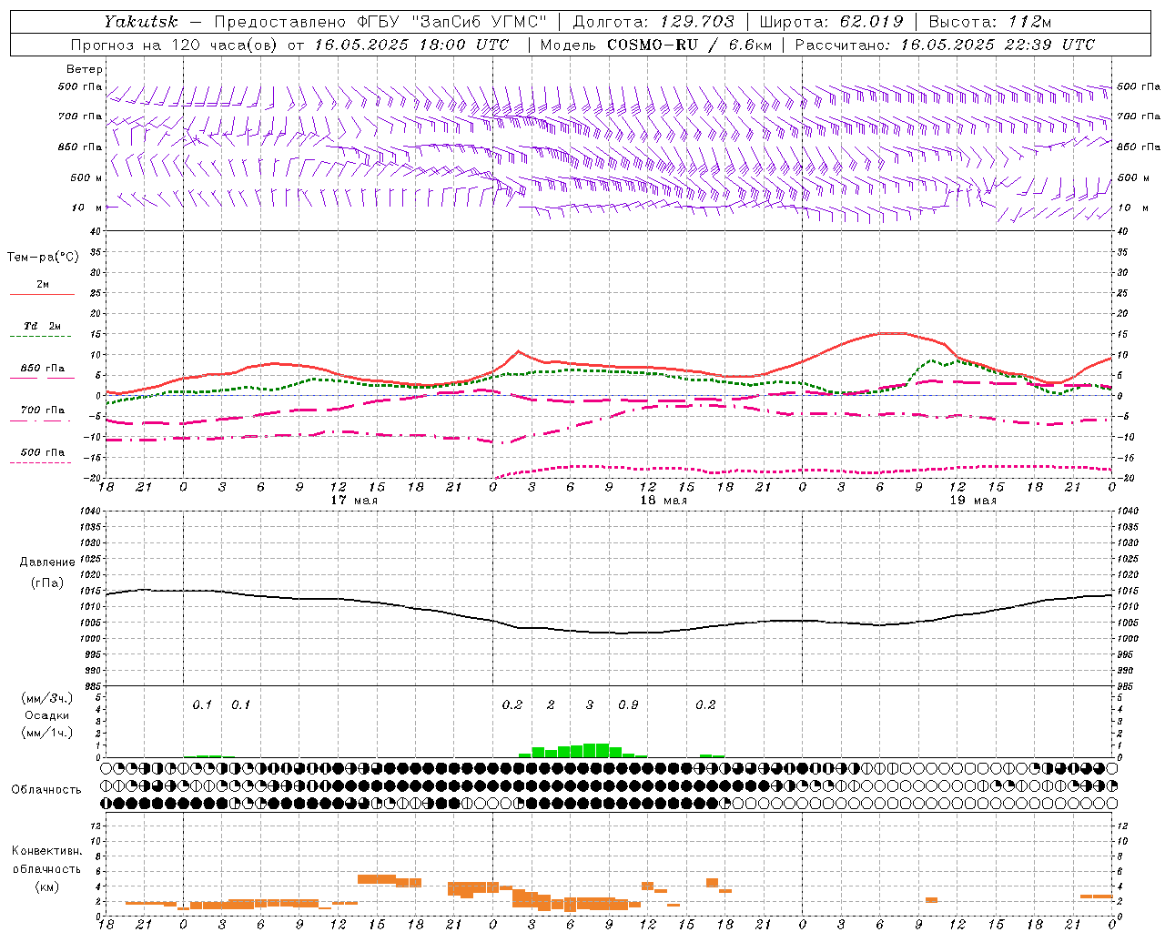Click the '0.9' precipitation amount value
Screen dimensions: 1165x932
(628, 705)
